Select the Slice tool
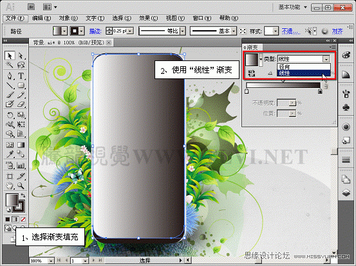Screen dimensions: 356x266 pos(21,176)
